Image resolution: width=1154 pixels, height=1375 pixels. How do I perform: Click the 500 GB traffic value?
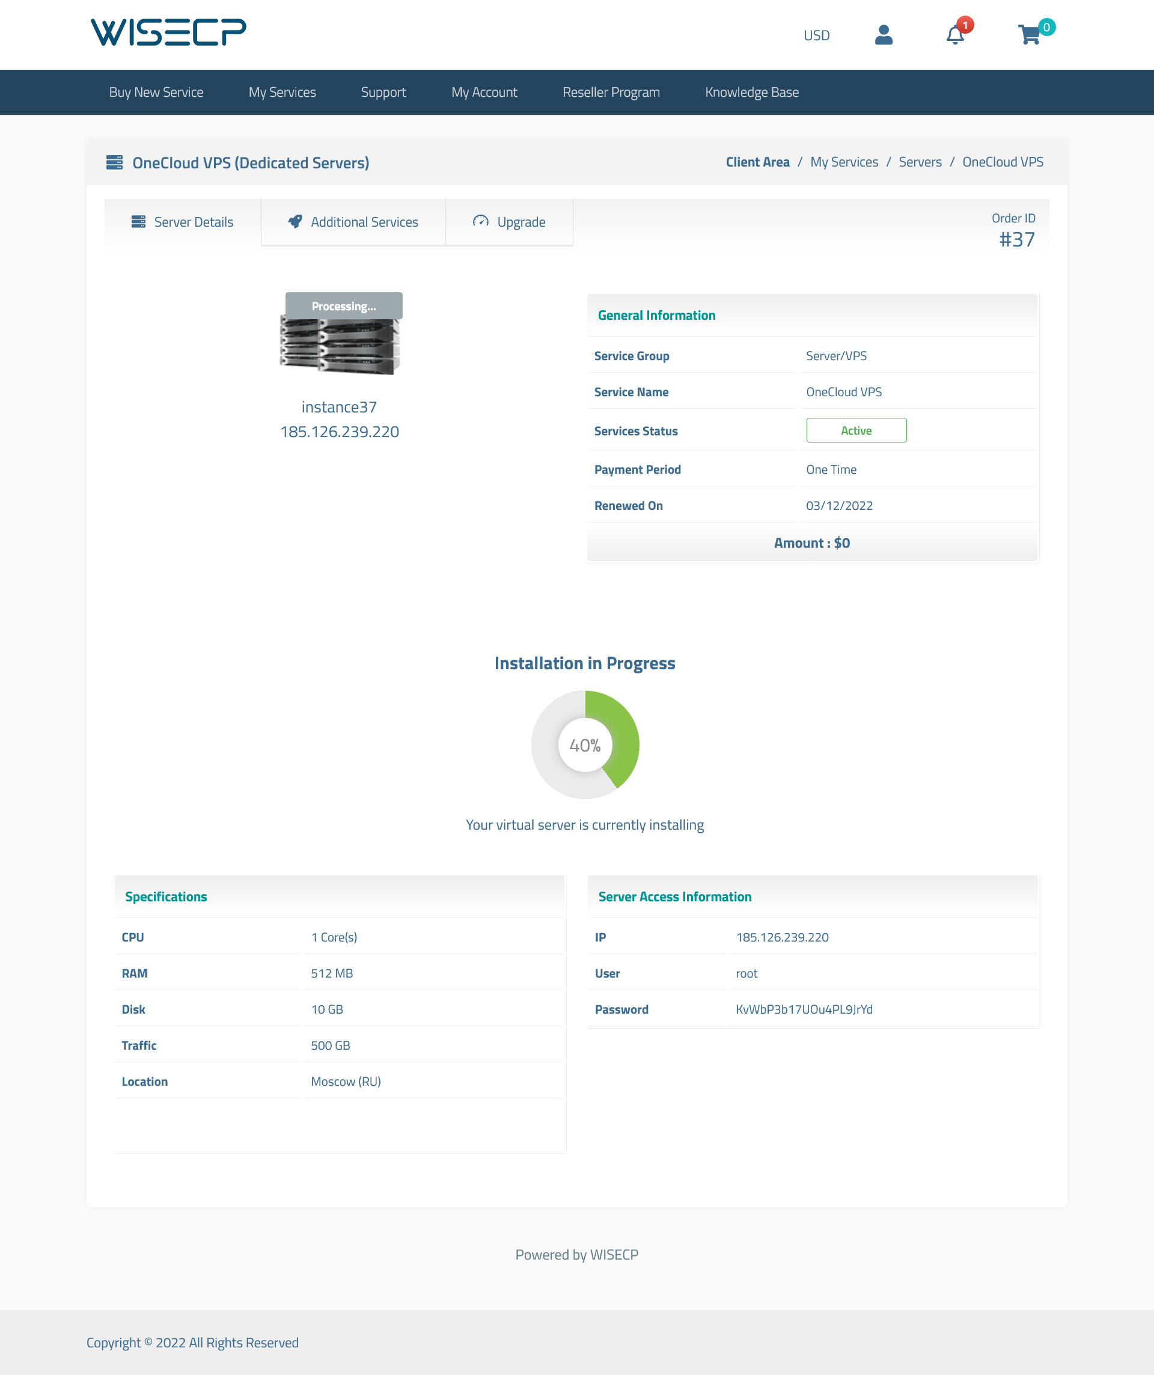click(x=330, y=1046)
